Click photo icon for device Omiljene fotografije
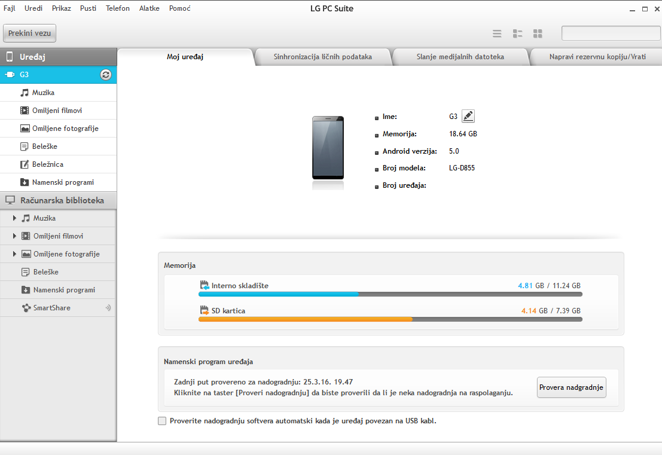This screenshot has height=455, width=662. click(x=25, y=129)
